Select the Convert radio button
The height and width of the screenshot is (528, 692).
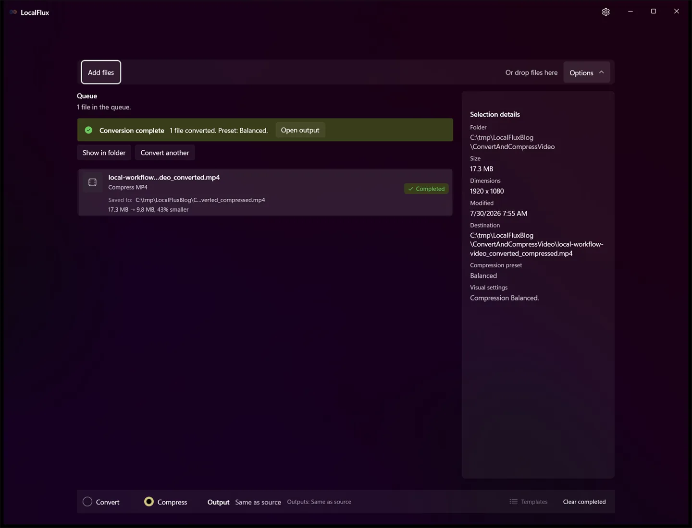point(87,502)
